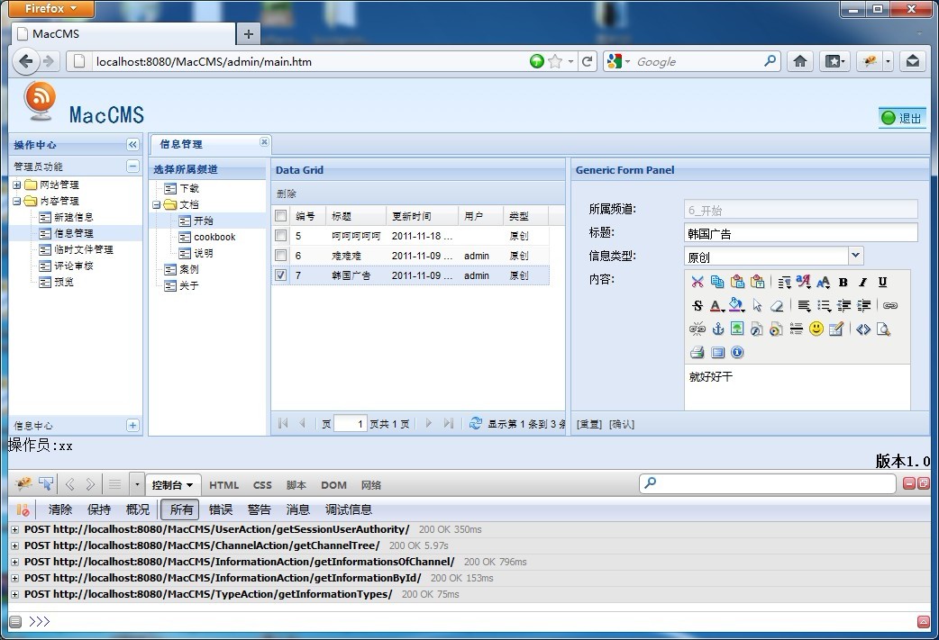The height and width of the screenshot is (640, 939).
Task: Click the copy icon in the editor
Action: [716, 282]
